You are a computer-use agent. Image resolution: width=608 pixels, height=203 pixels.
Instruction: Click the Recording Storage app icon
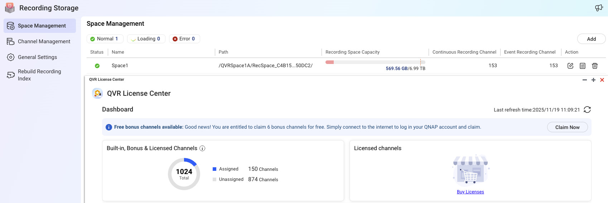pos(10,8)
